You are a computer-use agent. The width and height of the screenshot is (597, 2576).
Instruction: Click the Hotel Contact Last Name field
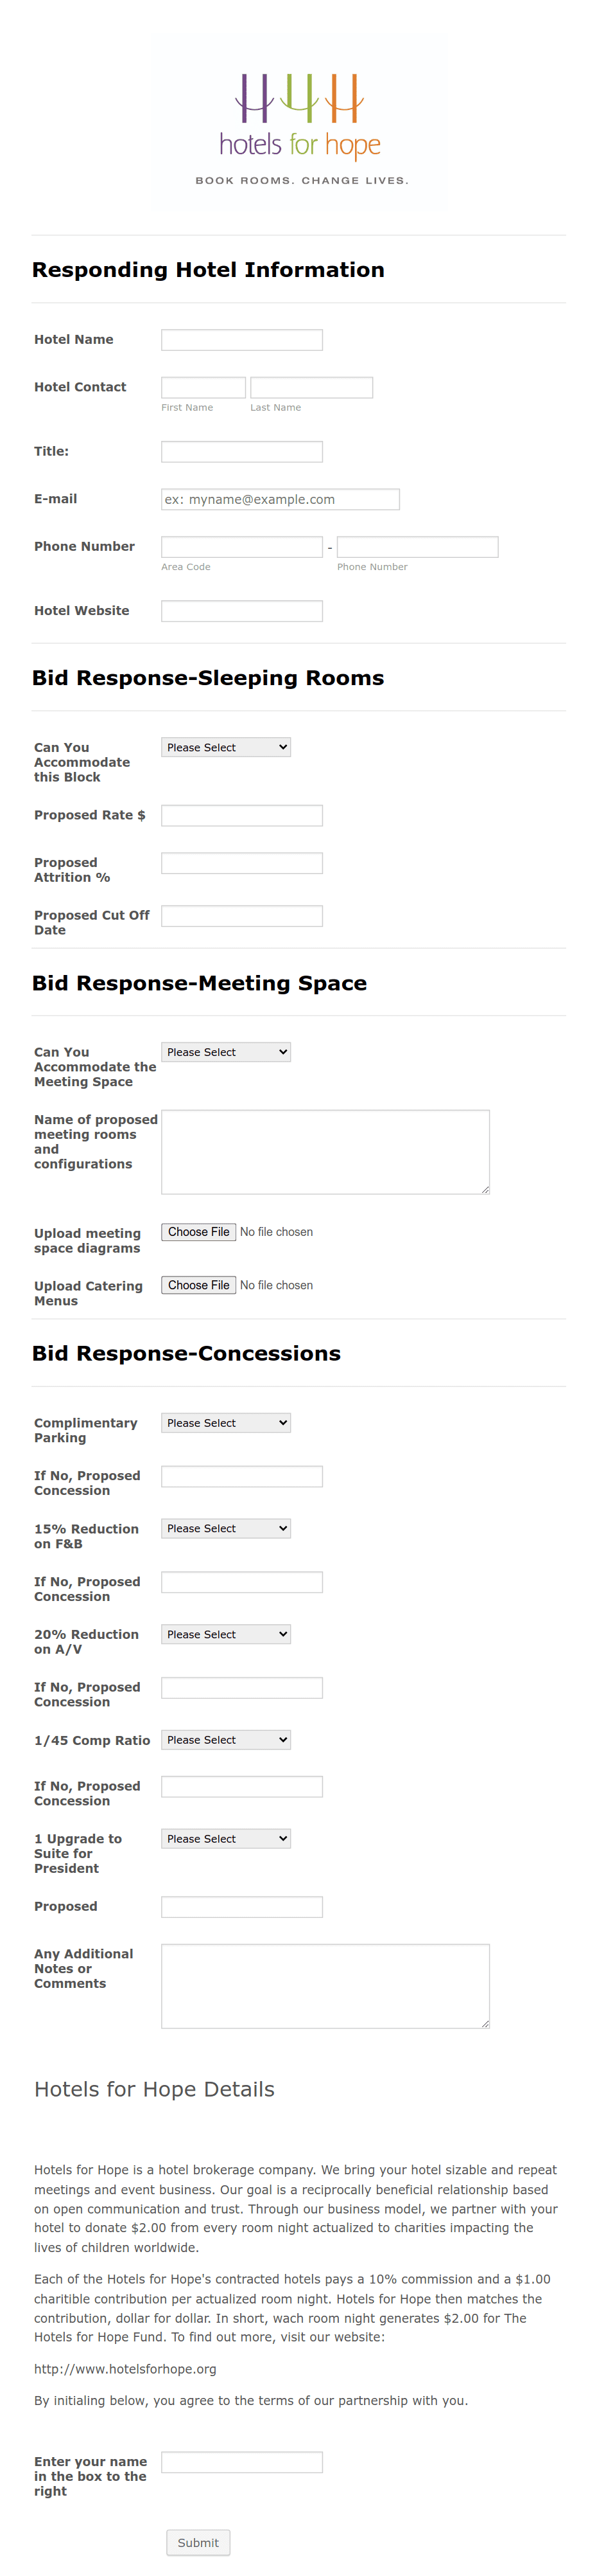(311, 387)
